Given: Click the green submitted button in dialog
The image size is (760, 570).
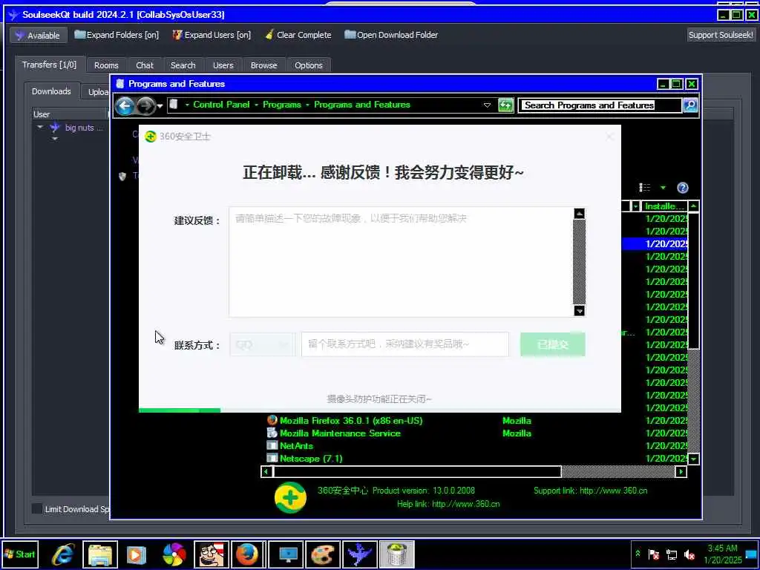Looking at the screenshot, I should point(553,344).
